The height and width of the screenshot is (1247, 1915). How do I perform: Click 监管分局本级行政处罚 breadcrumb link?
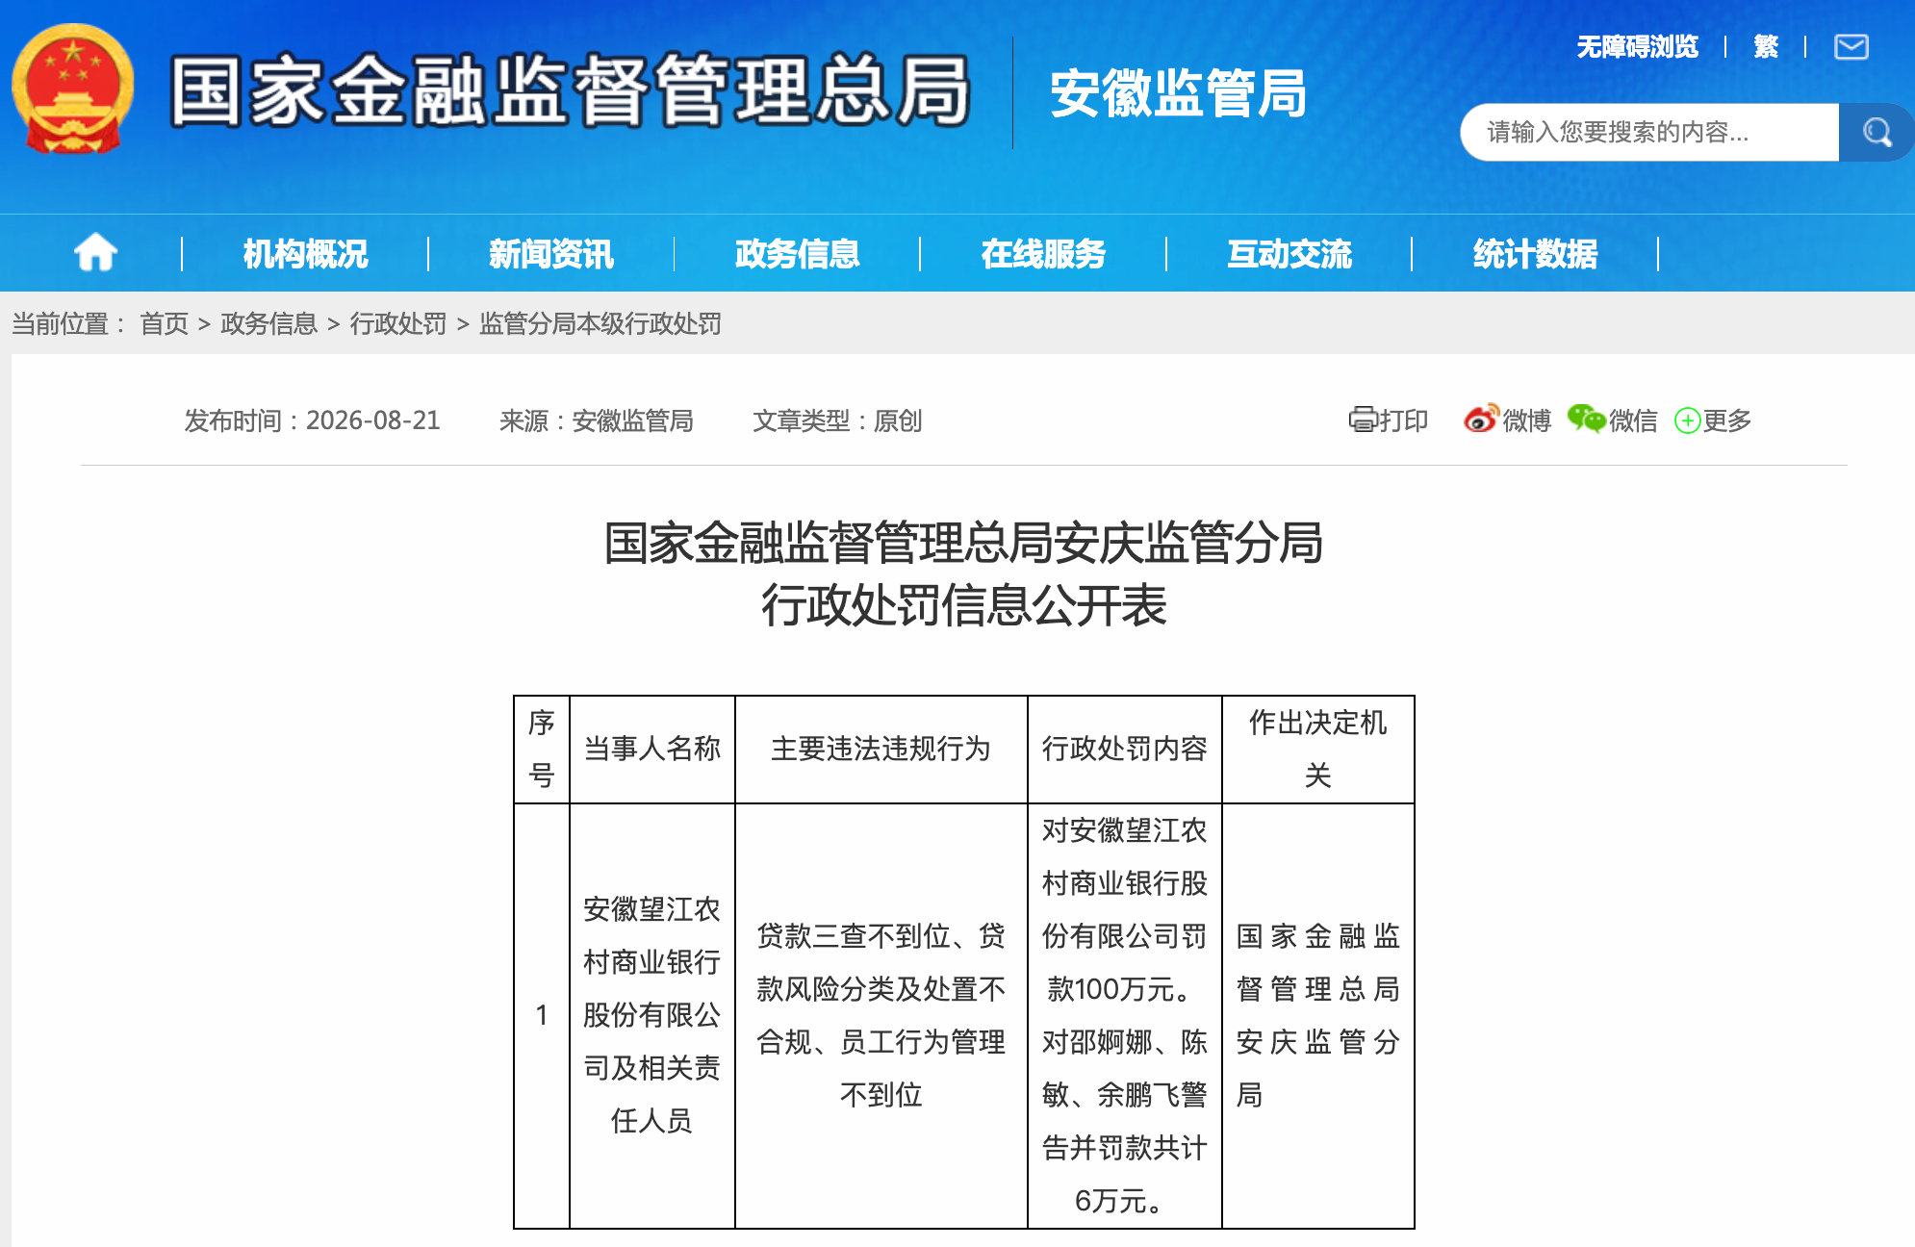(600, 323)
